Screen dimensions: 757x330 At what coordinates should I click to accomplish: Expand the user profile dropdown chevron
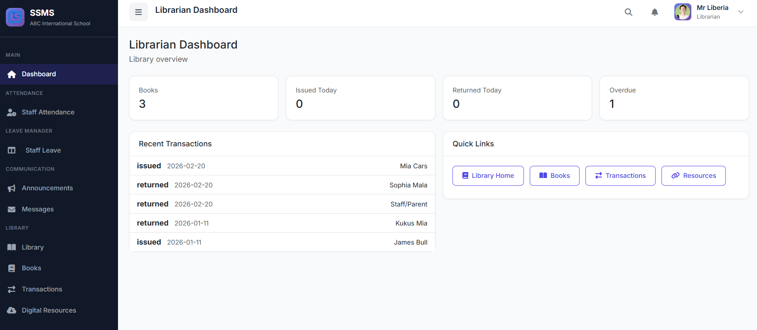click(740, 12)
